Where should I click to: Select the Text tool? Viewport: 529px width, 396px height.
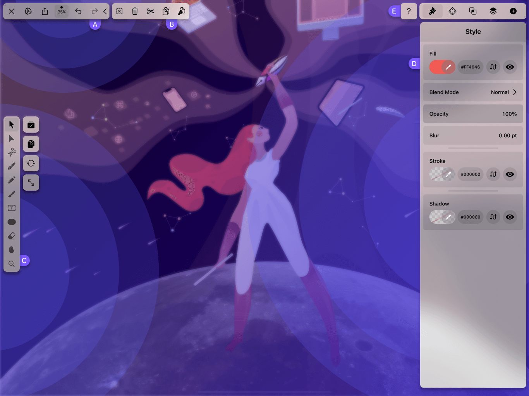[12, 208]
